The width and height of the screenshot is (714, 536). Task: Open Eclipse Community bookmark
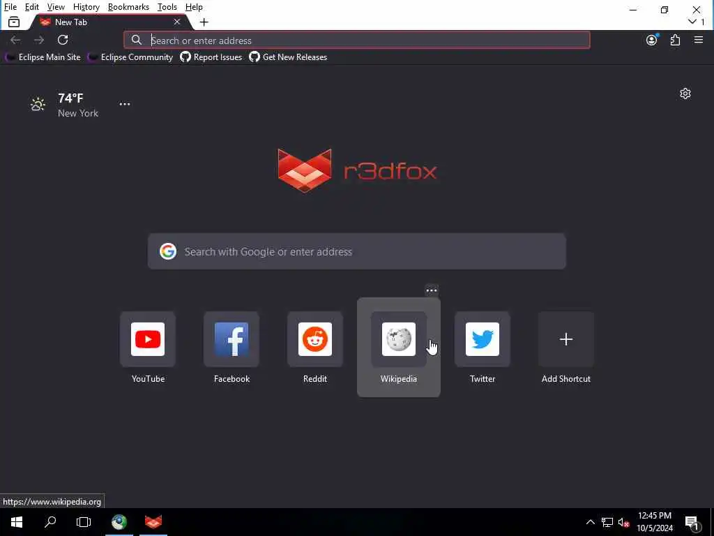coord(130,57)
